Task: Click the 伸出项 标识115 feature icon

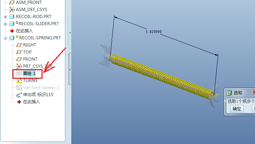Action: point(19,95)
